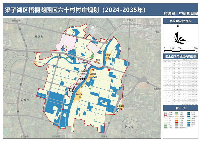Screen dimensions: 201x142
Task: Click the 余家墩四组 label on map
Action: tap(108, 56)
